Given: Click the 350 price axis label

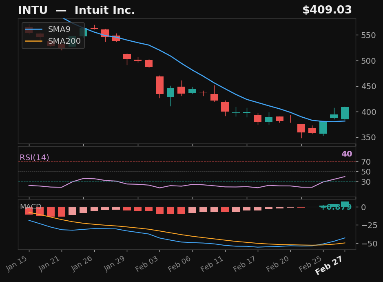Looking at the screenshot, I should 368,138.
